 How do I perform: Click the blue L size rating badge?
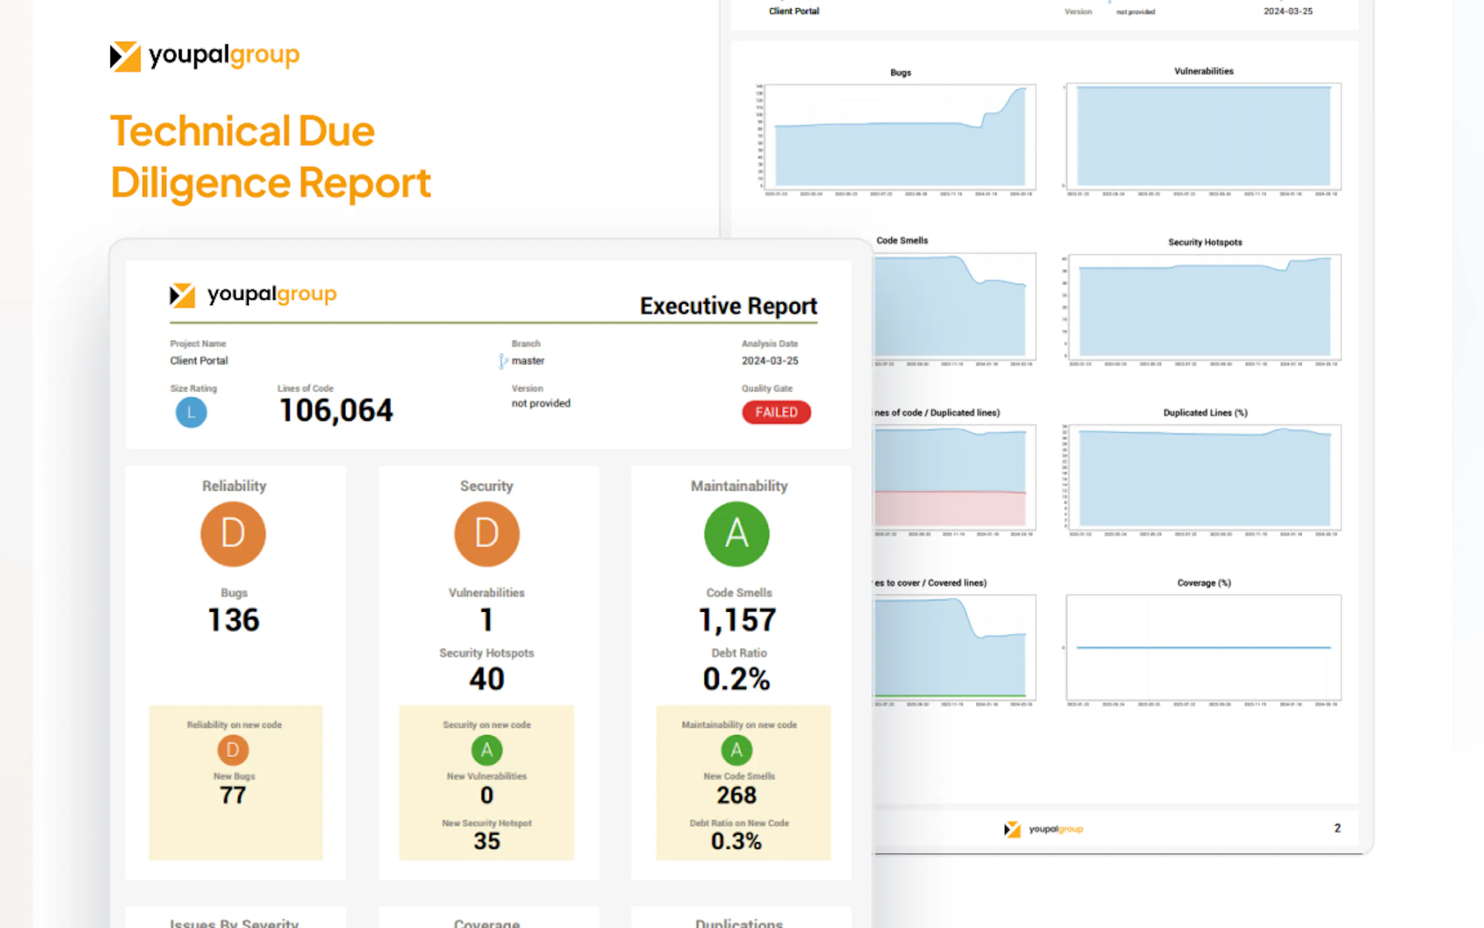(191, 413)
